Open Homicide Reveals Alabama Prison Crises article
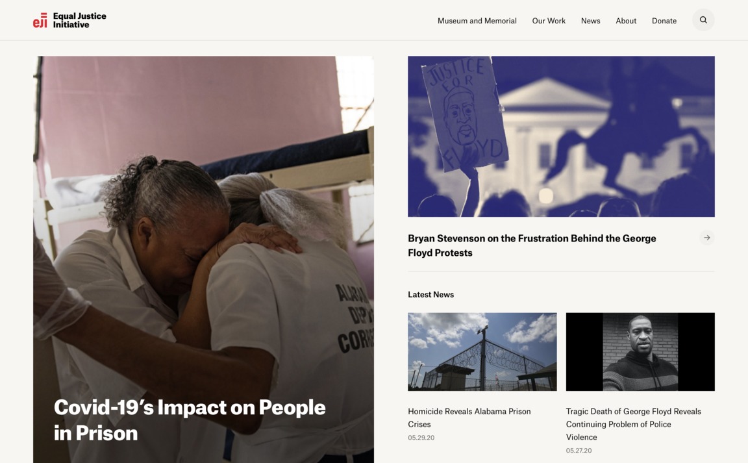The width and height of the screenshot is (748, 463). [469, 418]
